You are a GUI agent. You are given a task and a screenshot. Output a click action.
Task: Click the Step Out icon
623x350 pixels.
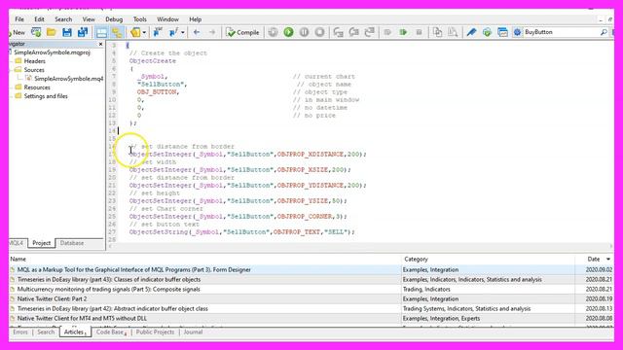click(x=370, y=32)
